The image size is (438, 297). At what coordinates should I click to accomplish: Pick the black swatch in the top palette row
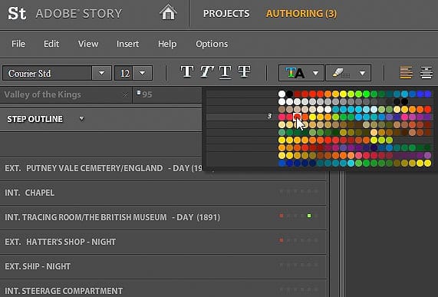click(290, 94)
